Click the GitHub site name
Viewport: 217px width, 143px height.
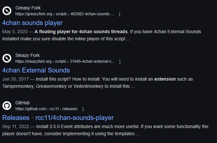coord(23,103)
